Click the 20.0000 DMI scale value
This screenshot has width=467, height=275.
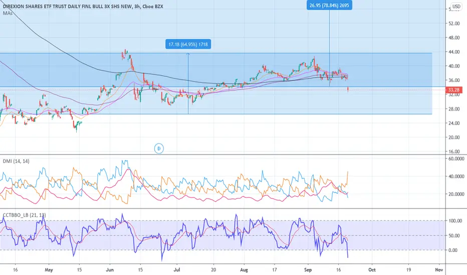[456, 194]
